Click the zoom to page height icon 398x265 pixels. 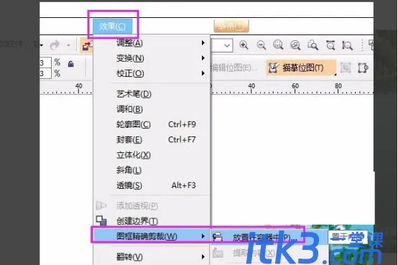tap(347, 45)
